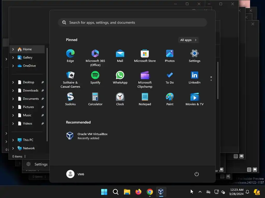Open Settings from pinned apps
Image resolution: width=265 pixels, height=198 pixels.
pyautogui.click(x=195, y=56)
